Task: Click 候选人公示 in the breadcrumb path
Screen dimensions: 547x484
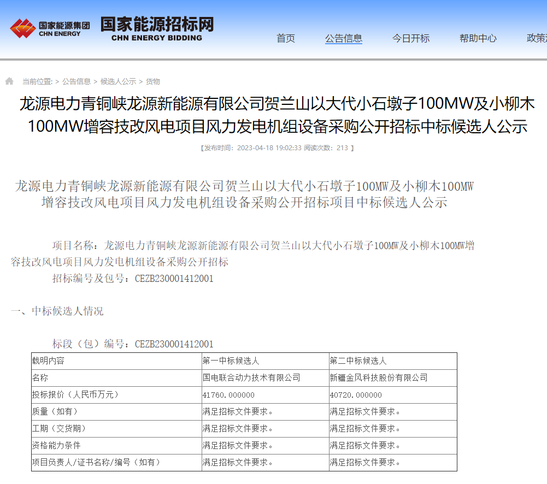Action: pyautogui.click(x=118, y=81)
